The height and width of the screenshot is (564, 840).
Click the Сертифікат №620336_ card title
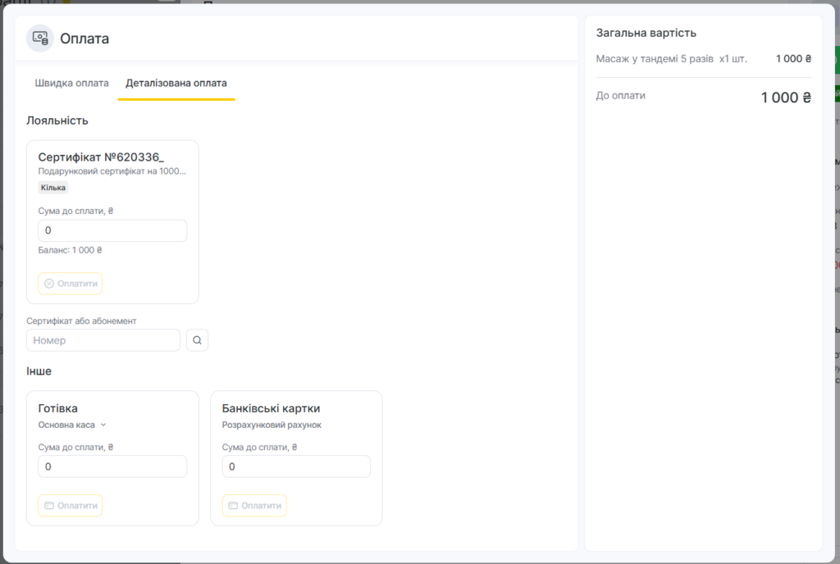(101, 157)
